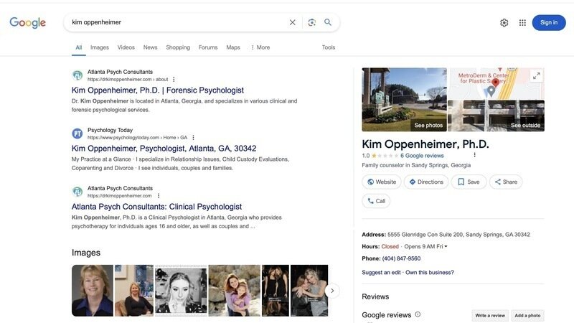Open the black-and-white portrait image
Screen dimensions: 574x323
(181, 291)
